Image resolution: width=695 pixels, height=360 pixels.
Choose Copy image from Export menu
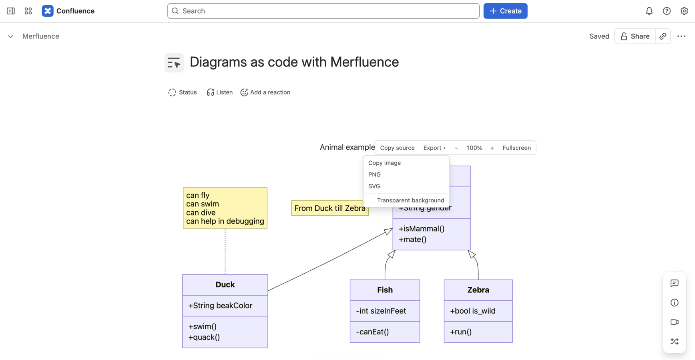pyautogui.click(x=406, y=163)
